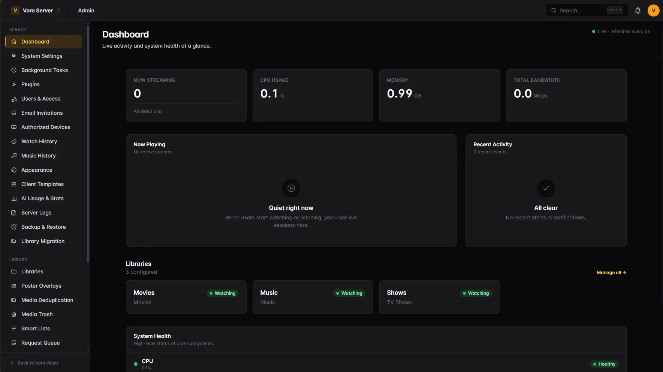663x372 pixels.
Task: Click the Libraries folder icon
Action: point(14,271)
